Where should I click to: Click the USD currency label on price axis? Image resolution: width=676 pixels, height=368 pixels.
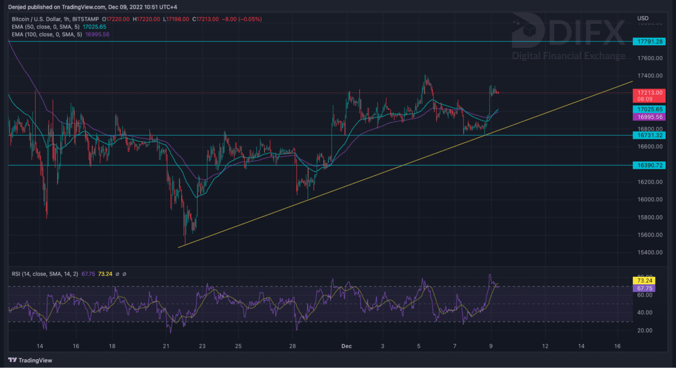(643, 18)
